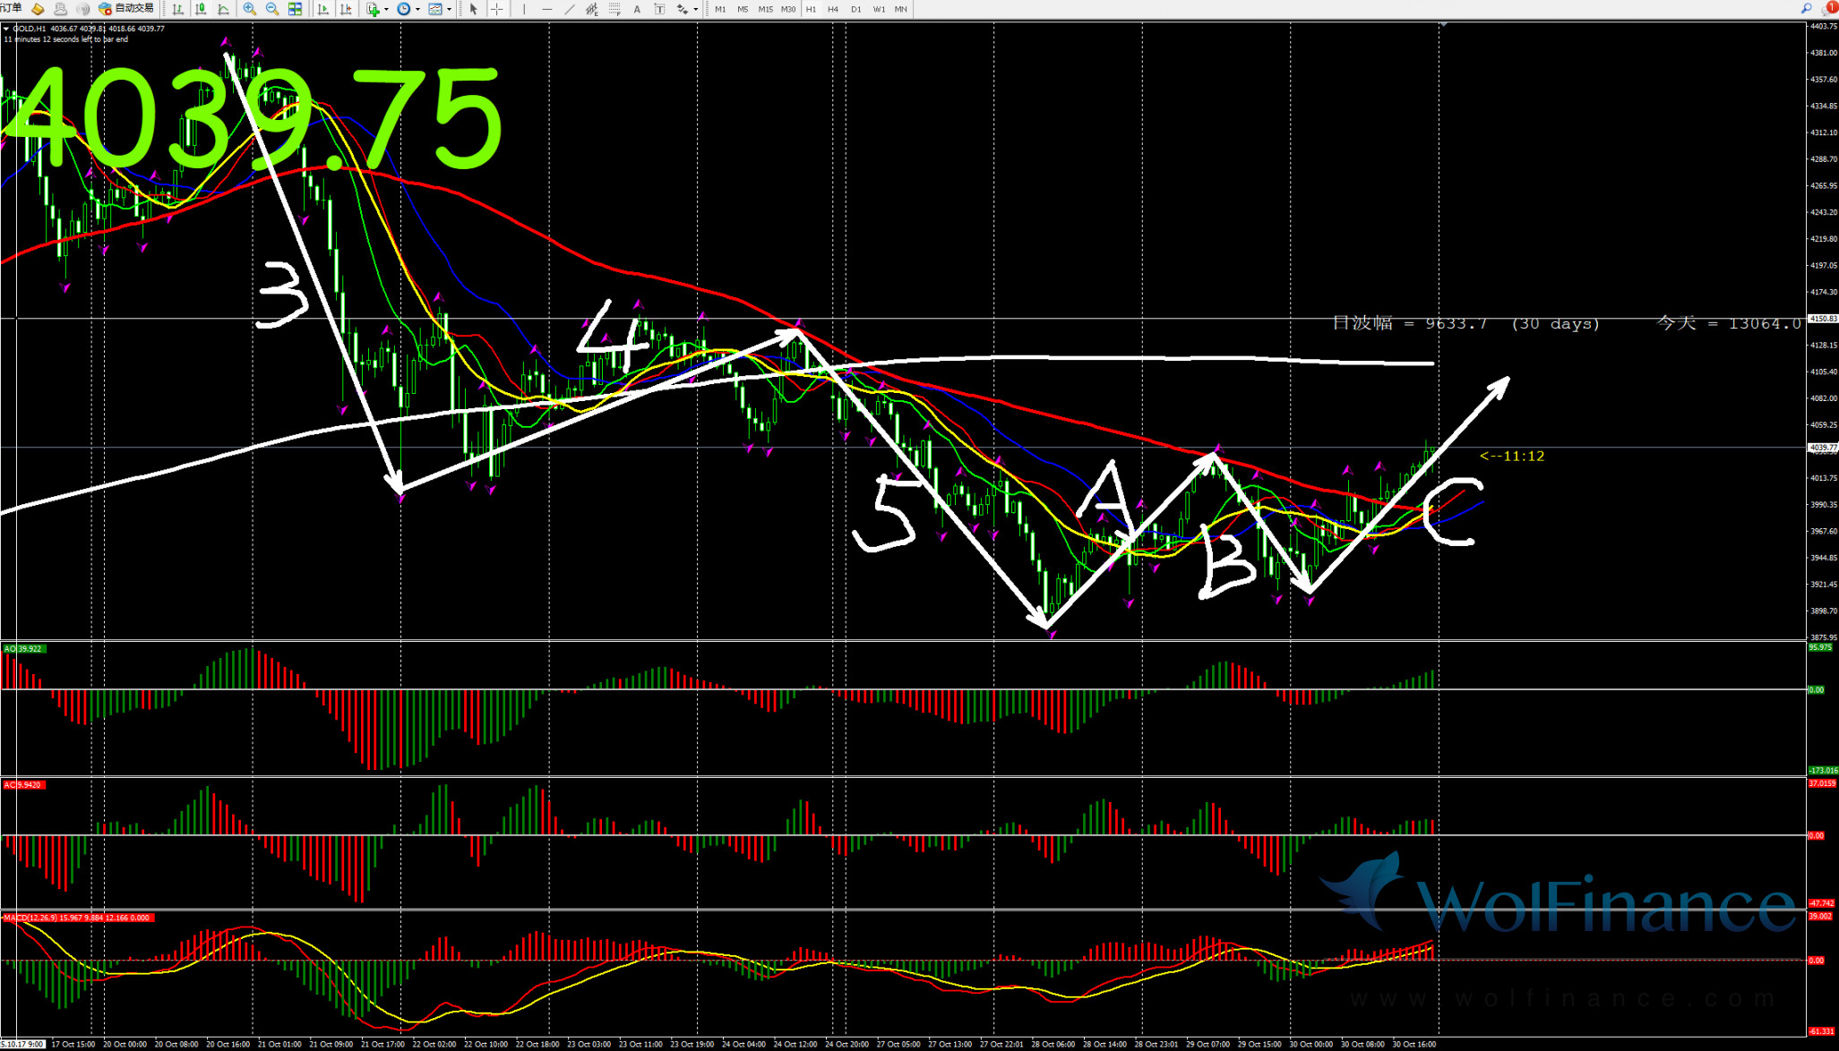Expand the templates dropdown arrow
Viewport: 1839px width, 1051px height.
(449, 9)
